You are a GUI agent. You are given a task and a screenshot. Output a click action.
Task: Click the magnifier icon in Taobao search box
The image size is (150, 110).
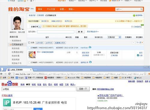[x=141, y=9]
